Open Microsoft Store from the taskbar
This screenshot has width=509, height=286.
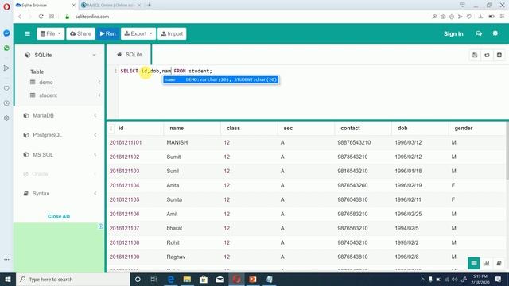[x=204, y=279]
